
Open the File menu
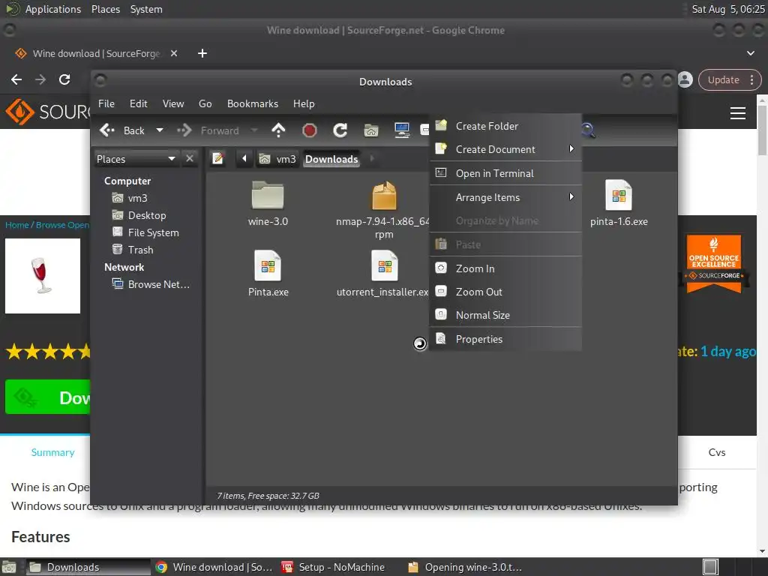tap(106, 103)
